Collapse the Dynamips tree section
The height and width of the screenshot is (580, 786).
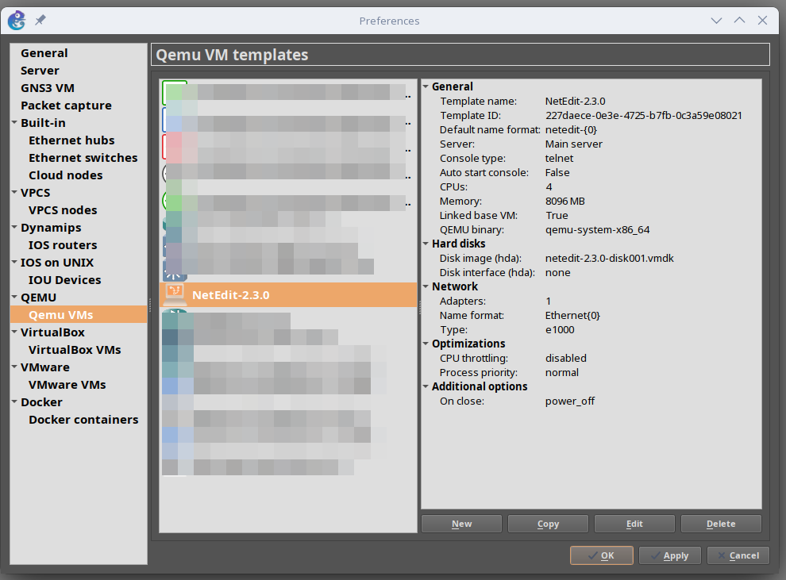14,227
